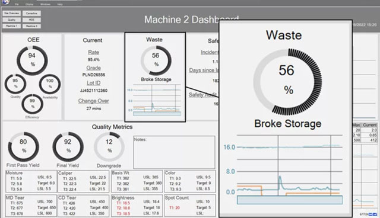Click the red Brightness T1: 18.5 reading

[123, 203]
